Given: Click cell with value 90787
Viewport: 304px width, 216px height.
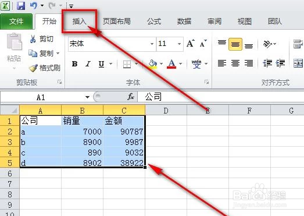Looking at the screenshot, I should click(124, 132).
